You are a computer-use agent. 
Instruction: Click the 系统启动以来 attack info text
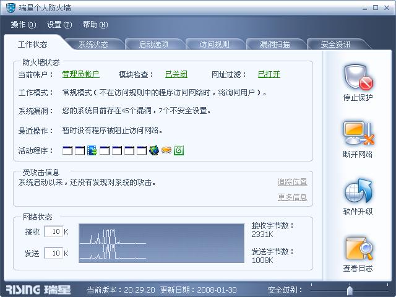pos(87,183)
